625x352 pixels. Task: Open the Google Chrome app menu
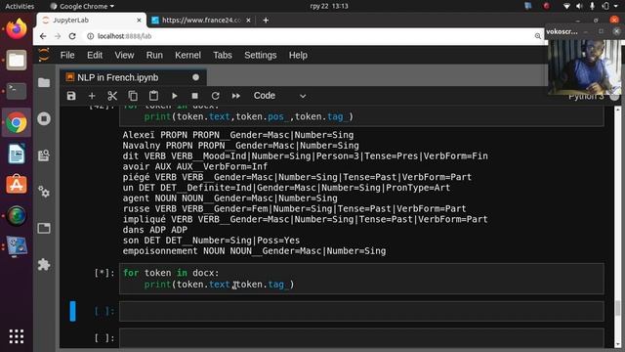tap(82, 6)
